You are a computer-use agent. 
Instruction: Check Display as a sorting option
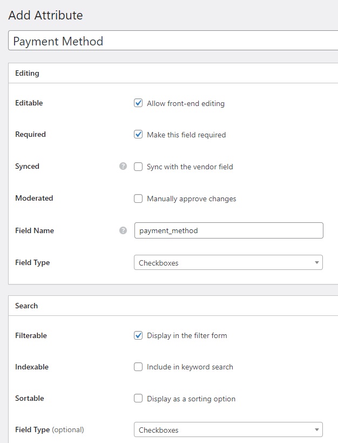[x=138, y=399]
